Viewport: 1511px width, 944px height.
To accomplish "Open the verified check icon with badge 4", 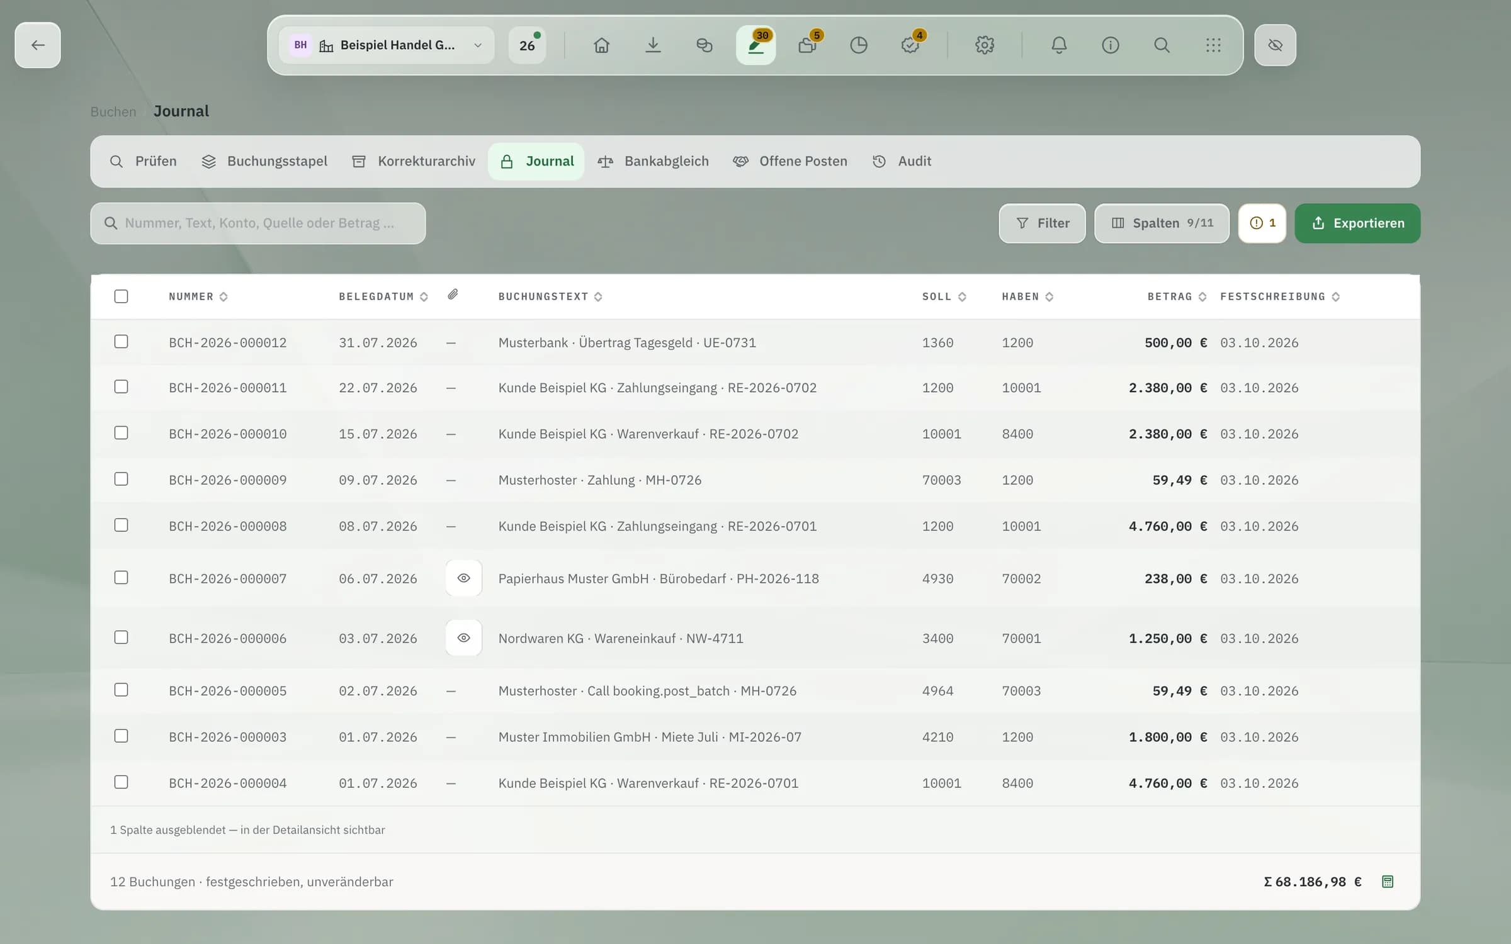I will click(910, 45).
